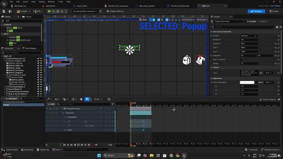Click the Color and Opacity white swatch
Viewport: 283px width, 159px height.
[247, 83]
